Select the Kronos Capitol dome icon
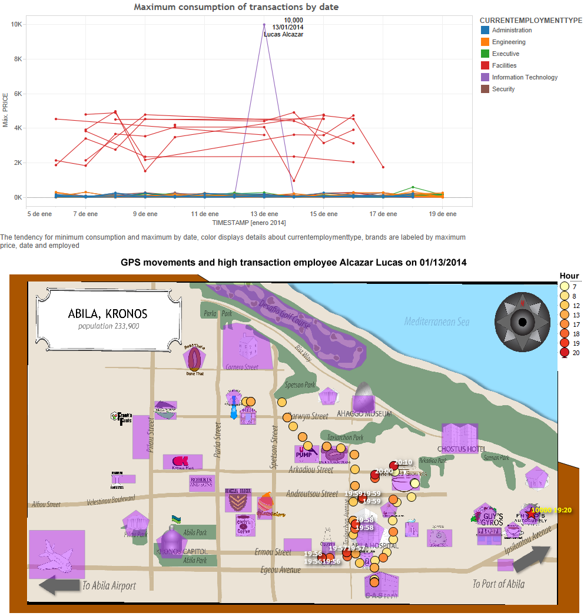The image size is (584, 616). [171, 541]
